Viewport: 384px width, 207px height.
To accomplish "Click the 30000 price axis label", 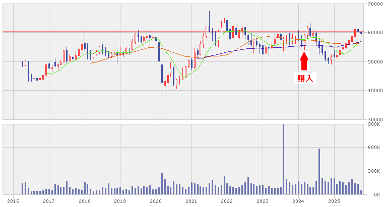I will (x=374, y=119).
